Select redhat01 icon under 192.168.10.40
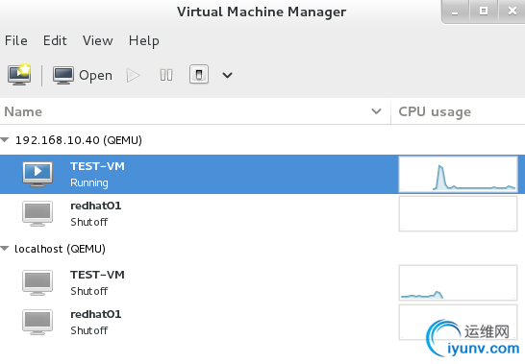Image resolution: width=525 pixels, height=364 pixels. (37, 213)
